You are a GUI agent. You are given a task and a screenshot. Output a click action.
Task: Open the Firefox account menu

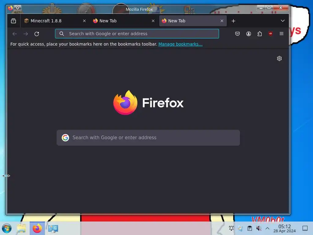249,34
